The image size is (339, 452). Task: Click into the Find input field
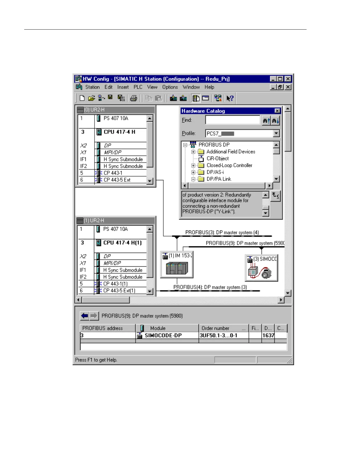click(x=233, y=120)
